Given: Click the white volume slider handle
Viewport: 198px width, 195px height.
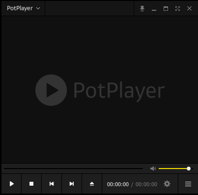Looking at the screenshot, I should (x=189, y=169).
